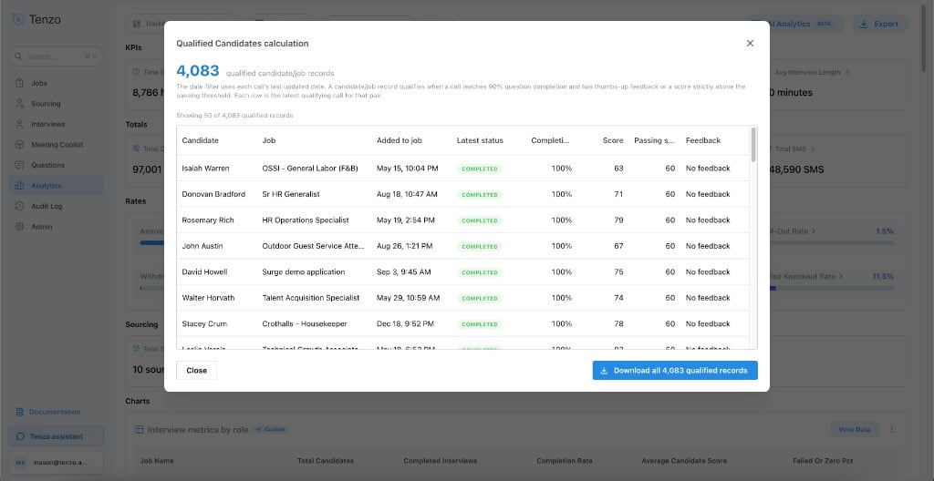The width and height of the screenshot is (934, 481).
Task: Click the Job column header
Action: (269, 140)
